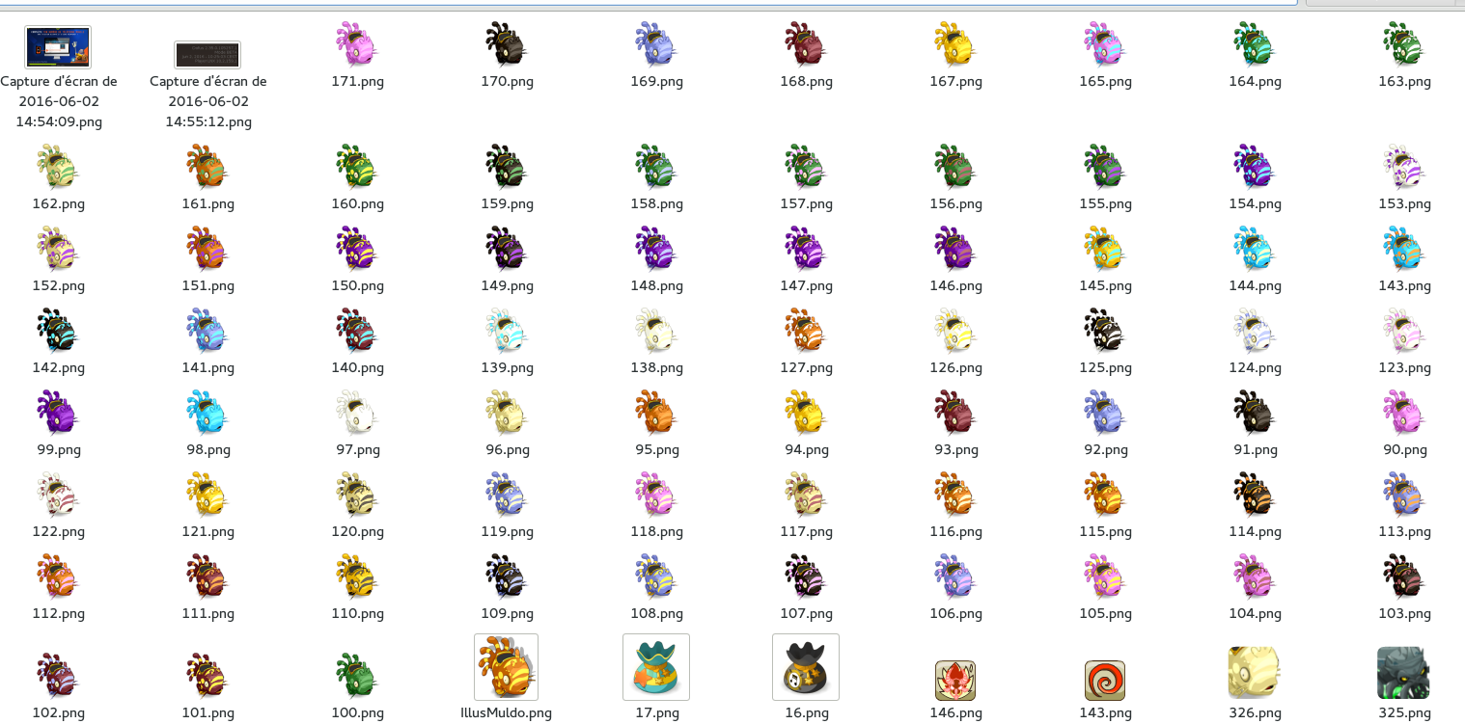Click the file name label '165.png'
This screenshot has height=724, width=1465.
point(1105,81)
